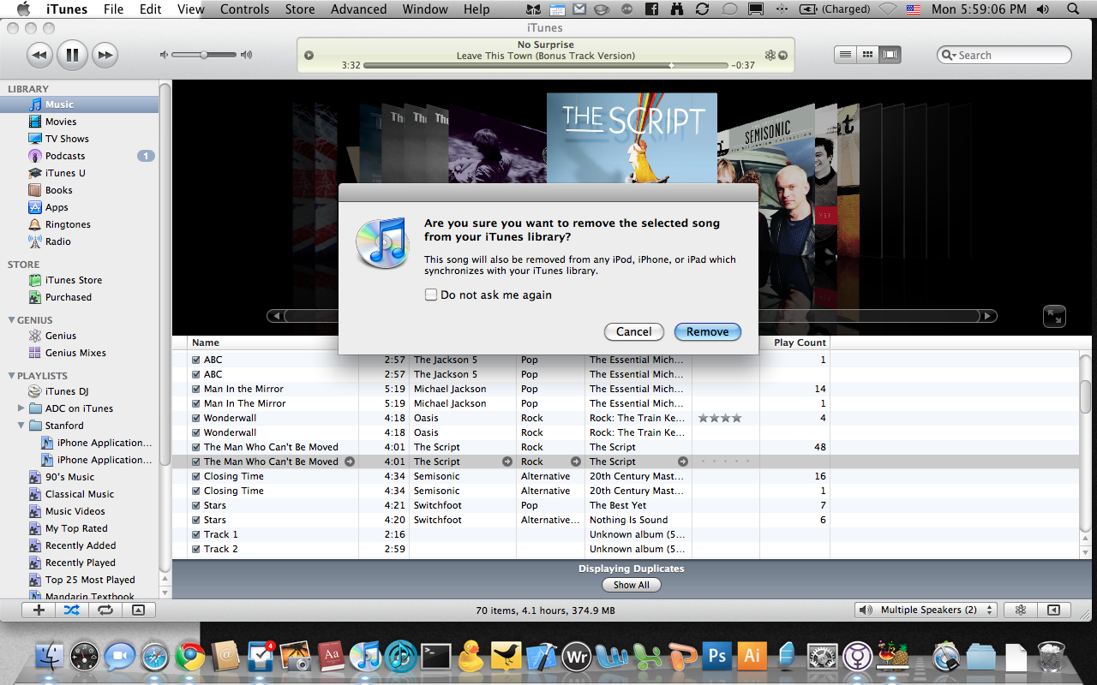The height and width of the screenshot is (685, 1097).
Task: Uncheck the first Wonderwall checkbox
Action: pos(196,418)
